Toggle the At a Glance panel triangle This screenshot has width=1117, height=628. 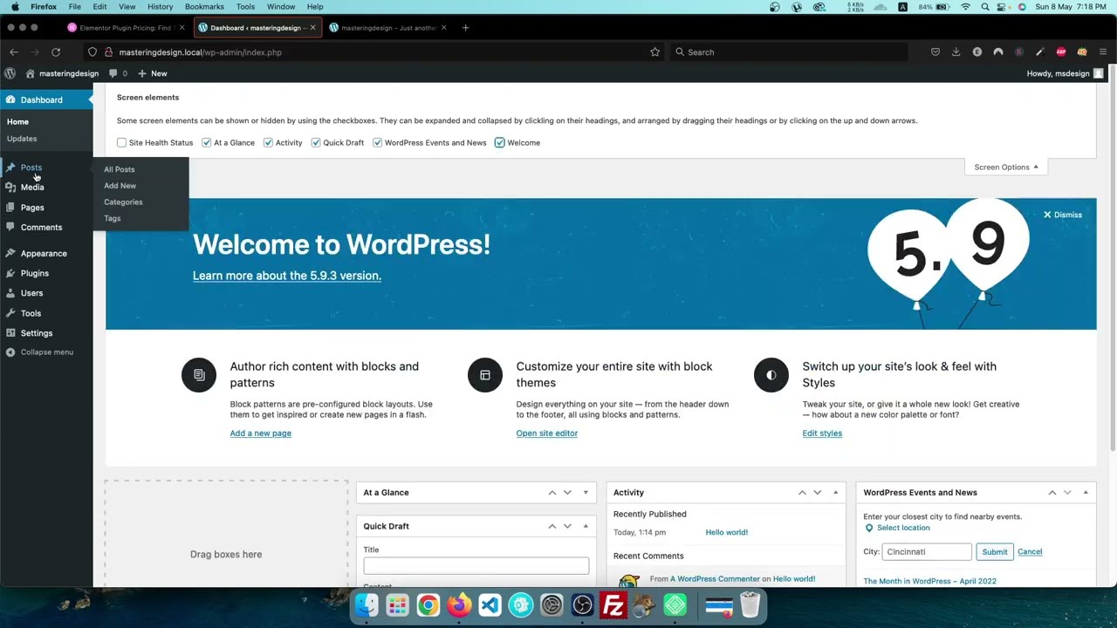click(x=586, y=493)
